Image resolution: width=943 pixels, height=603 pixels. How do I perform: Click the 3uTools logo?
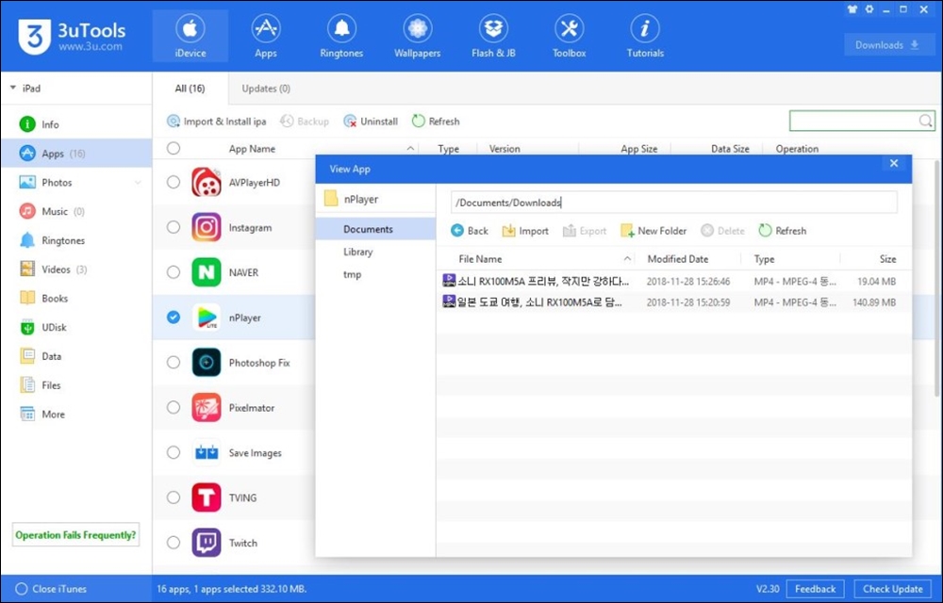click(72, 36)
